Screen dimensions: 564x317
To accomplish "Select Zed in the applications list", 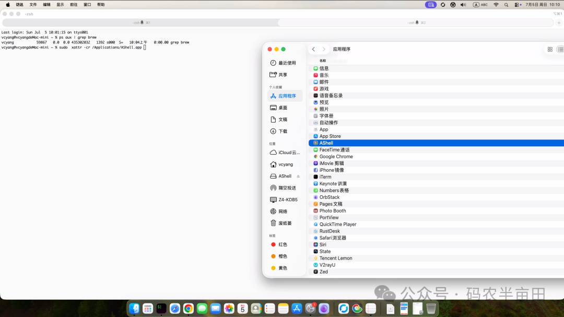I will point(436,272).
